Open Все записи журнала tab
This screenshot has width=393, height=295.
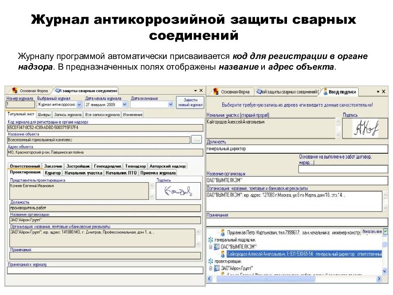tap(102, 115)
